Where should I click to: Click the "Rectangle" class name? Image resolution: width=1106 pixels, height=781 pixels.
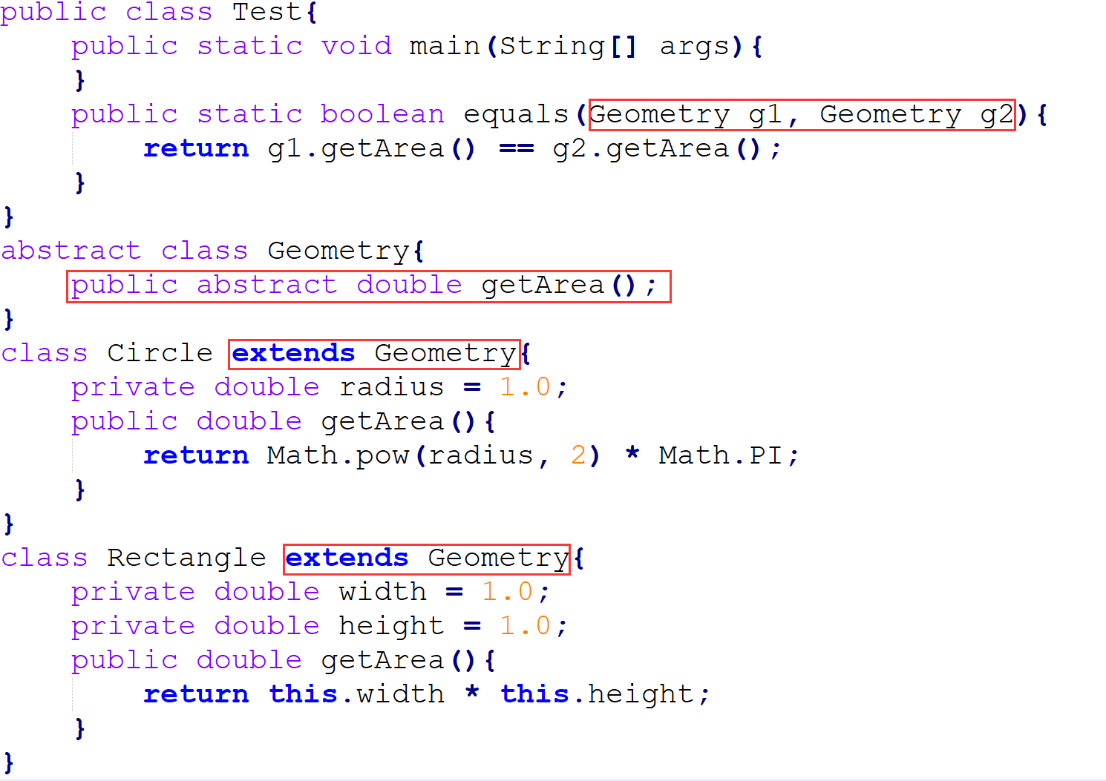click(186, 558)
